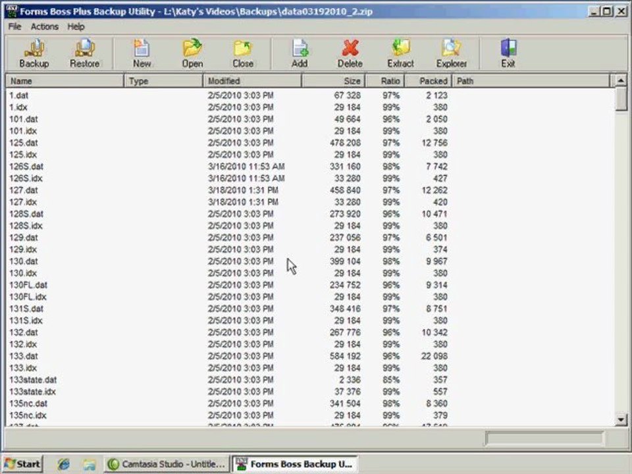The height and width of the screenshot is (474, 632).
Task: Select the file 130.dat
Action: tap(24, 261)
